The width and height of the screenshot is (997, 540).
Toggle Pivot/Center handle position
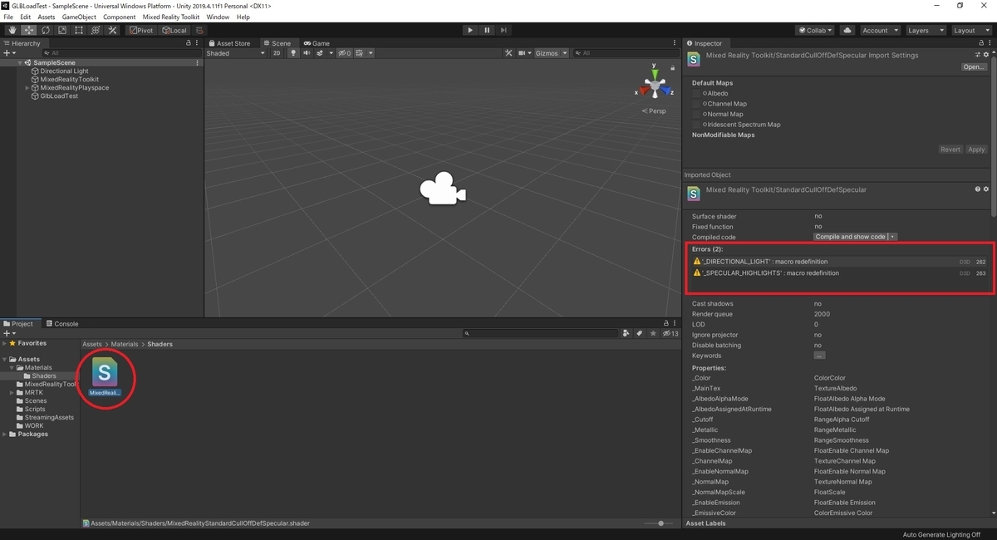coord(140,31)
